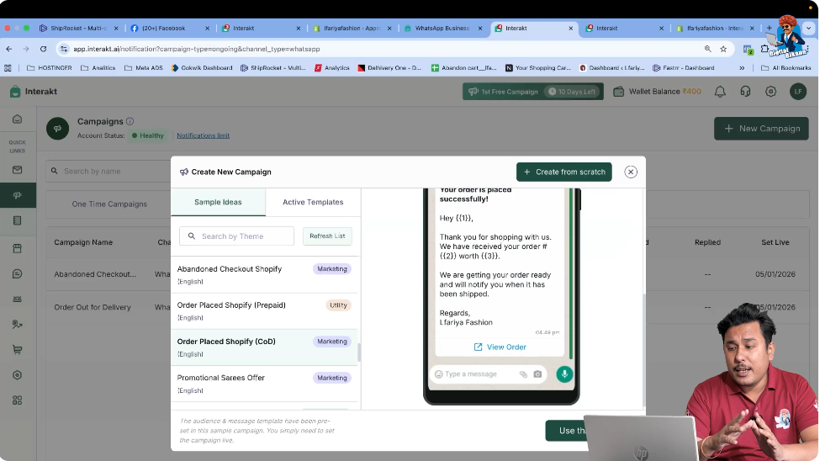Select Abandoned Checkout Shopify sample
Viewport: 820px width, 461px height.
pos(264,275)
